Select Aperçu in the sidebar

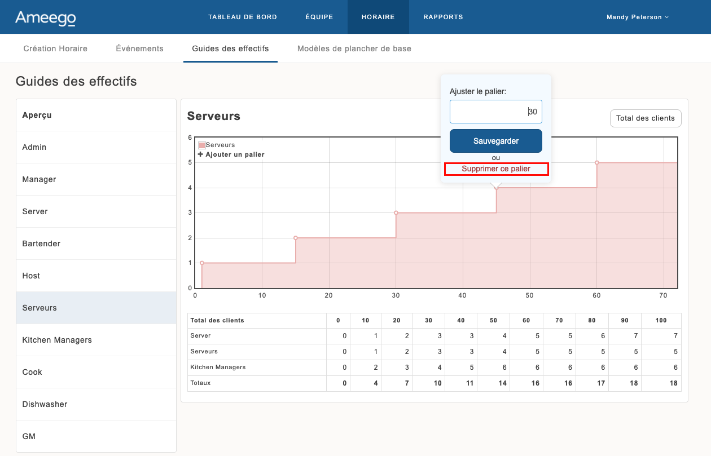(37, 115)
